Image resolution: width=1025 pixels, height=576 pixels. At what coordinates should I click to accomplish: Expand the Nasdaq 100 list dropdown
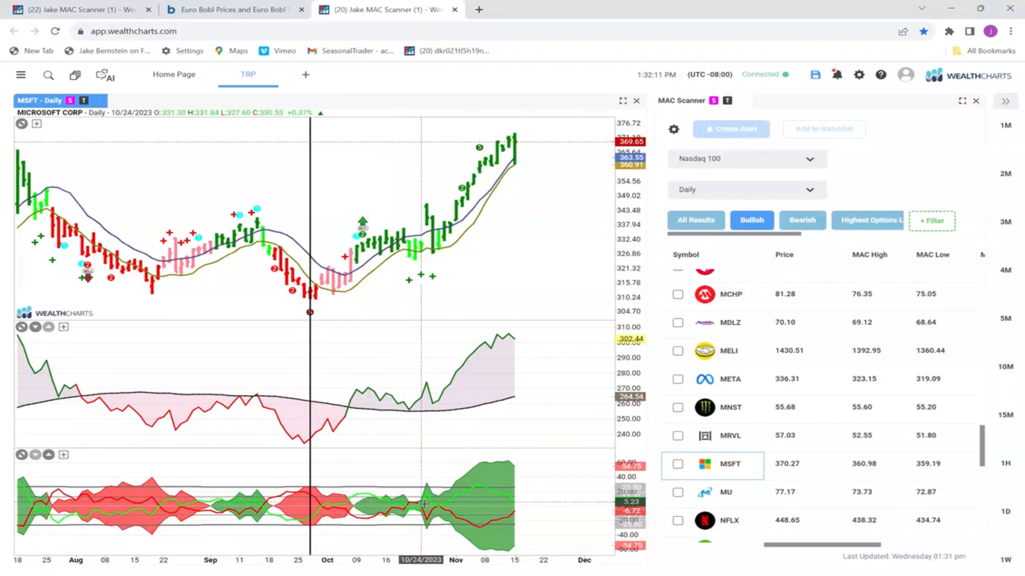[747, 159]
